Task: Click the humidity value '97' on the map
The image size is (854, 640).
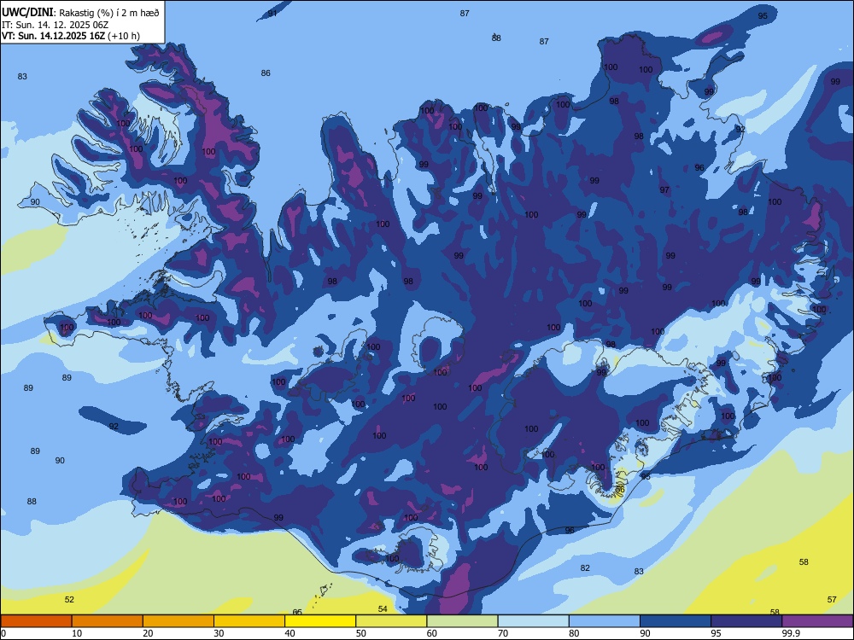Action: click(x=664, y=190)
